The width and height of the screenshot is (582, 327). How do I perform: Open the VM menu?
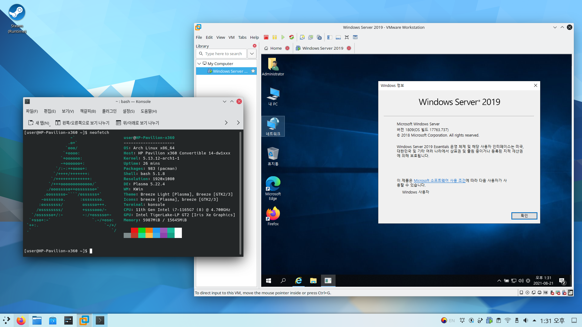pyautogui.click(x=231, y=37)
